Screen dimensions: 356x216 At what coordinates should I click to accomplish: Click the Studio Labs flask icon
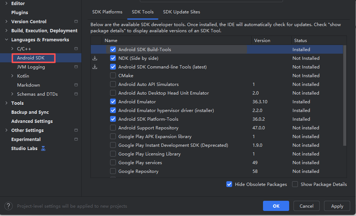tap(43, 149)
